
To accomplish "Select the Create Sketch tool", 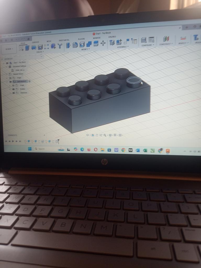I will [x=21, y=48].
